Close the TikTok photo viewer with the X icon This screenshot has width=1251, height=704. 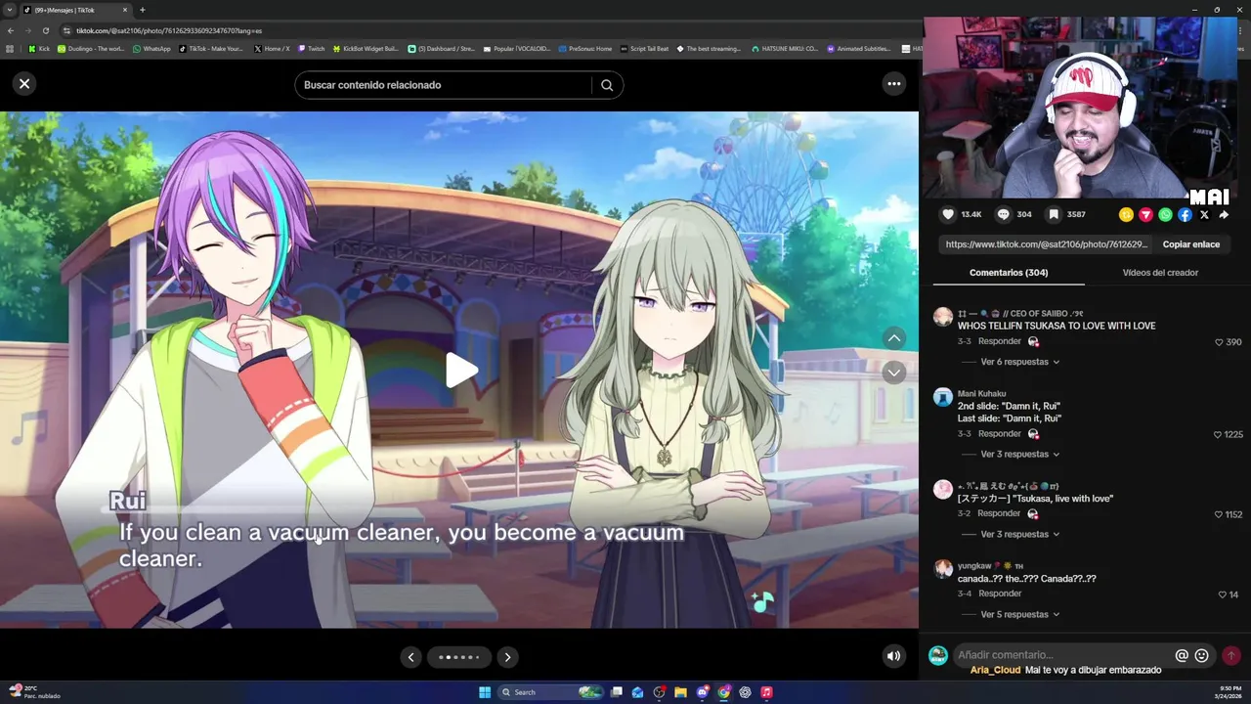click(x=24, y=84)
